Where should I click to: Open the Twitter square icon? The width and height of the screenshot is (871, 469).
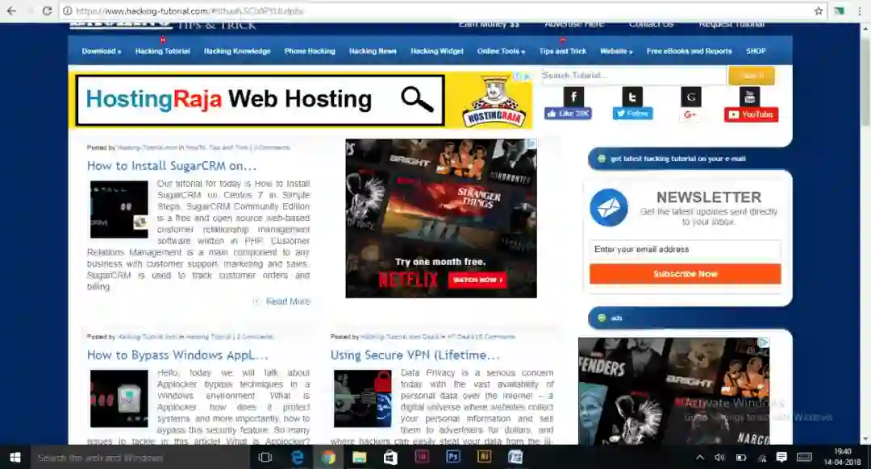click(x=632, y=97)
